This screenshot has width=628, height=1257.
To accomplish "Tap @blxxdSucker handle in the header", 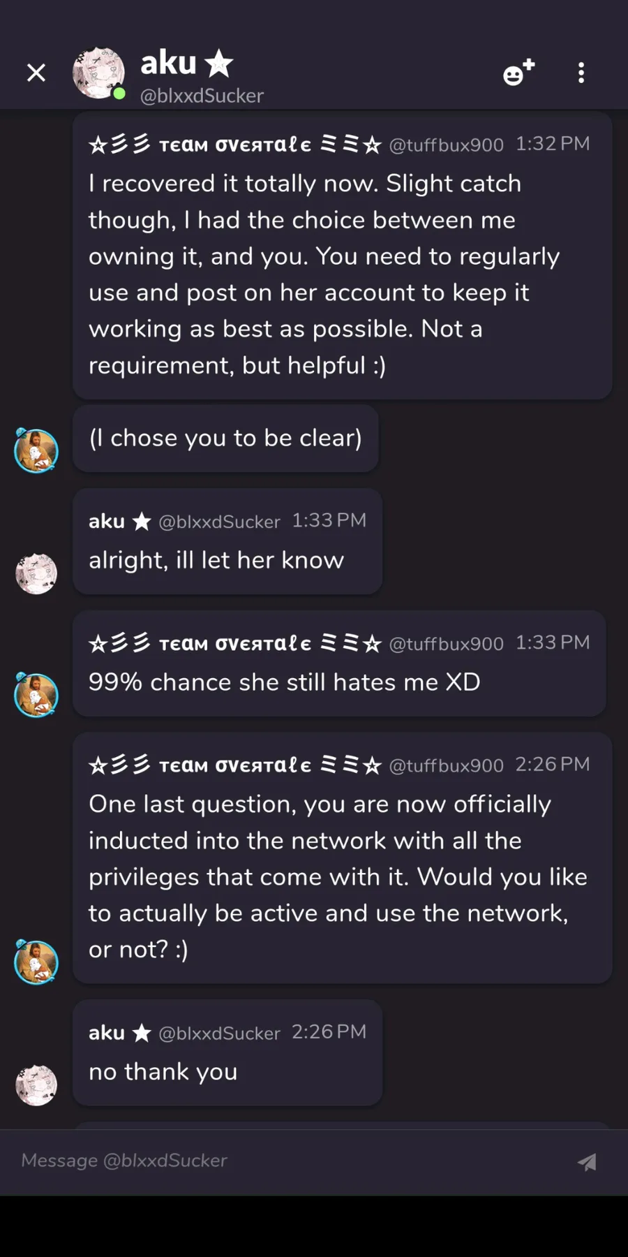I will click(x=202, y=96).
